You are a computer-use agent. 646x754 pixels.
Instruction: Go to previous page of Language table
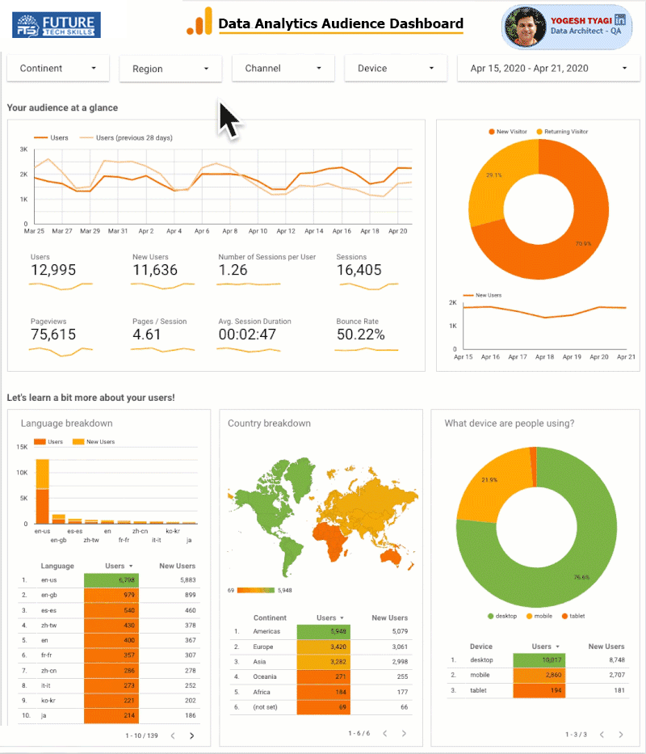172,735
